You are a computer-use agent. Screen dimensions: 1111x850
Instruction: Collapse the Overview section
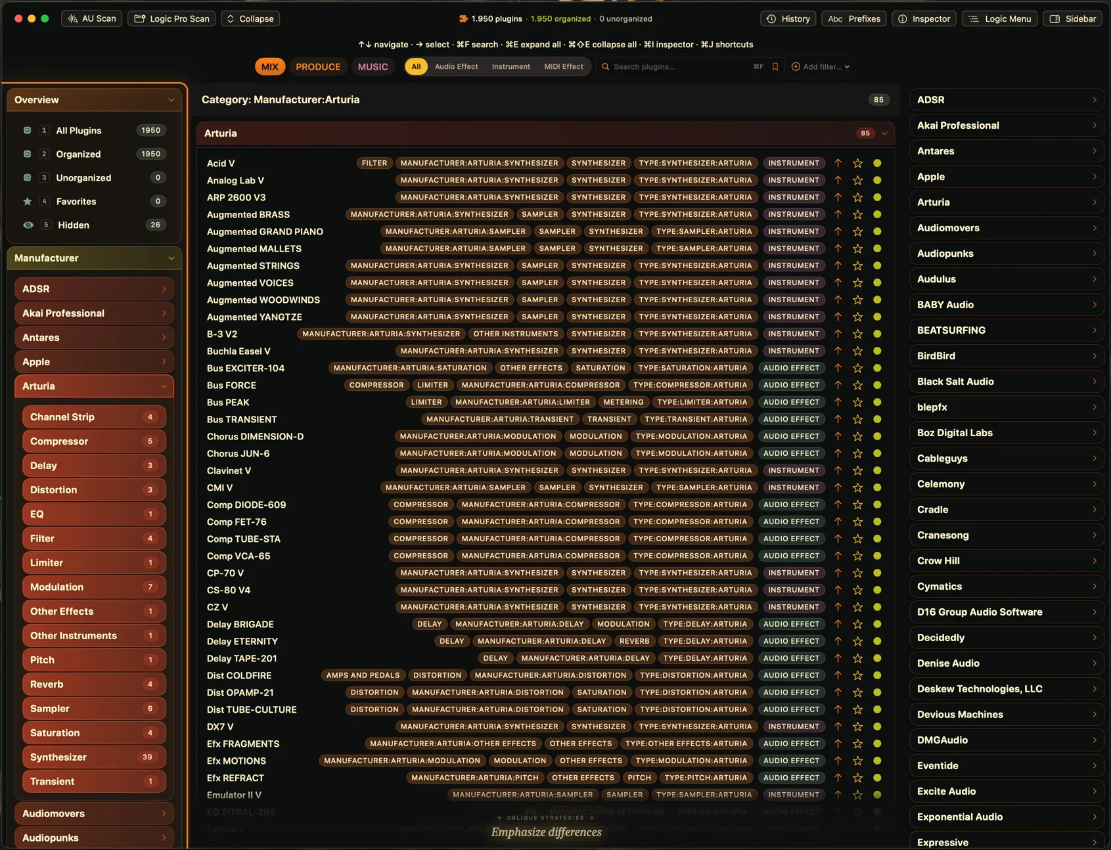point(171,101)
